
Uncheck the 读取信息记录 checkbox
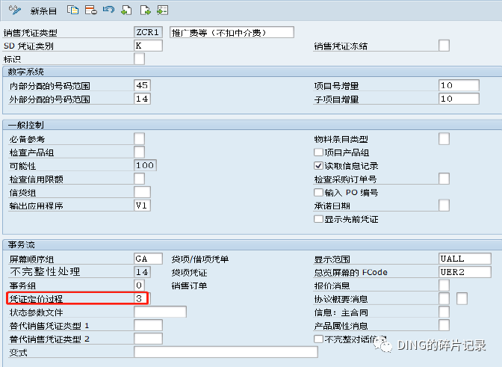pos(318,166)
